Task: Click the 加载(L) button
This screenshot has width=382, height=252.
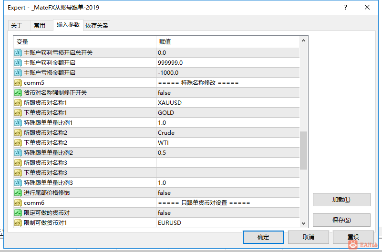Action: point(341,200)
